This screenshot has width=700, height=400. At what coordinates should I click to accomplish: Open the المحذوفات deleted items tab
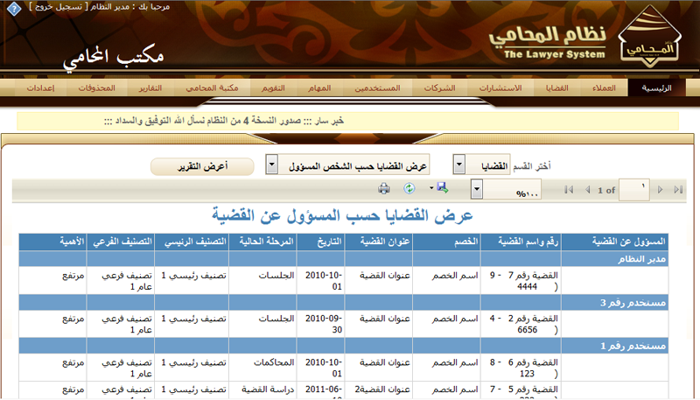coord(97,88)
